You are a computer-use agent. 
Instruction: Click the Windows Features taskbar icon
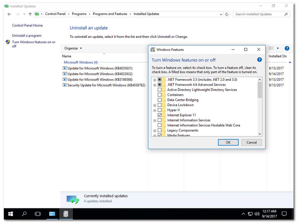coord(66,214)
